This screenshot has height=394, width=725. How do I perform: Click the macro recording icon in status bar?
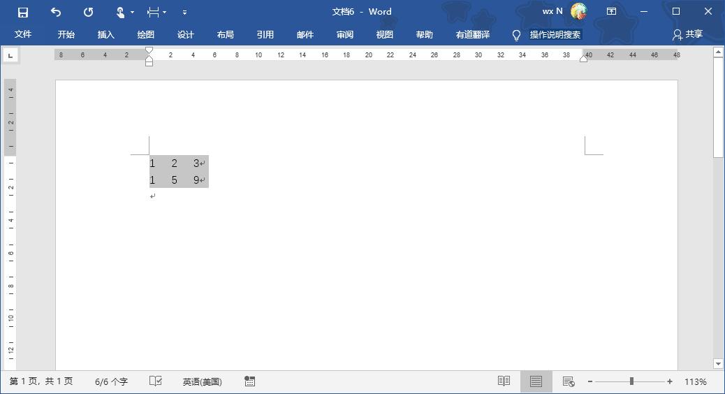coord(249,381)
